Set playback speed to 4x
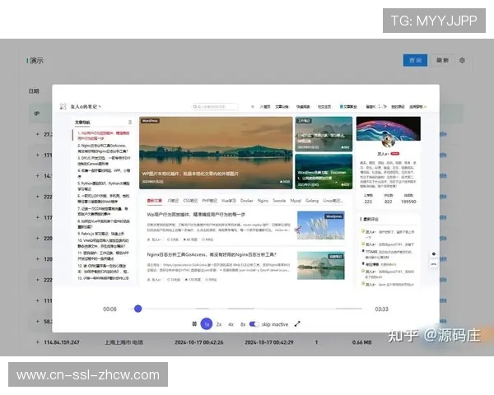Screen dimensions: 494x395 point(231,324)
